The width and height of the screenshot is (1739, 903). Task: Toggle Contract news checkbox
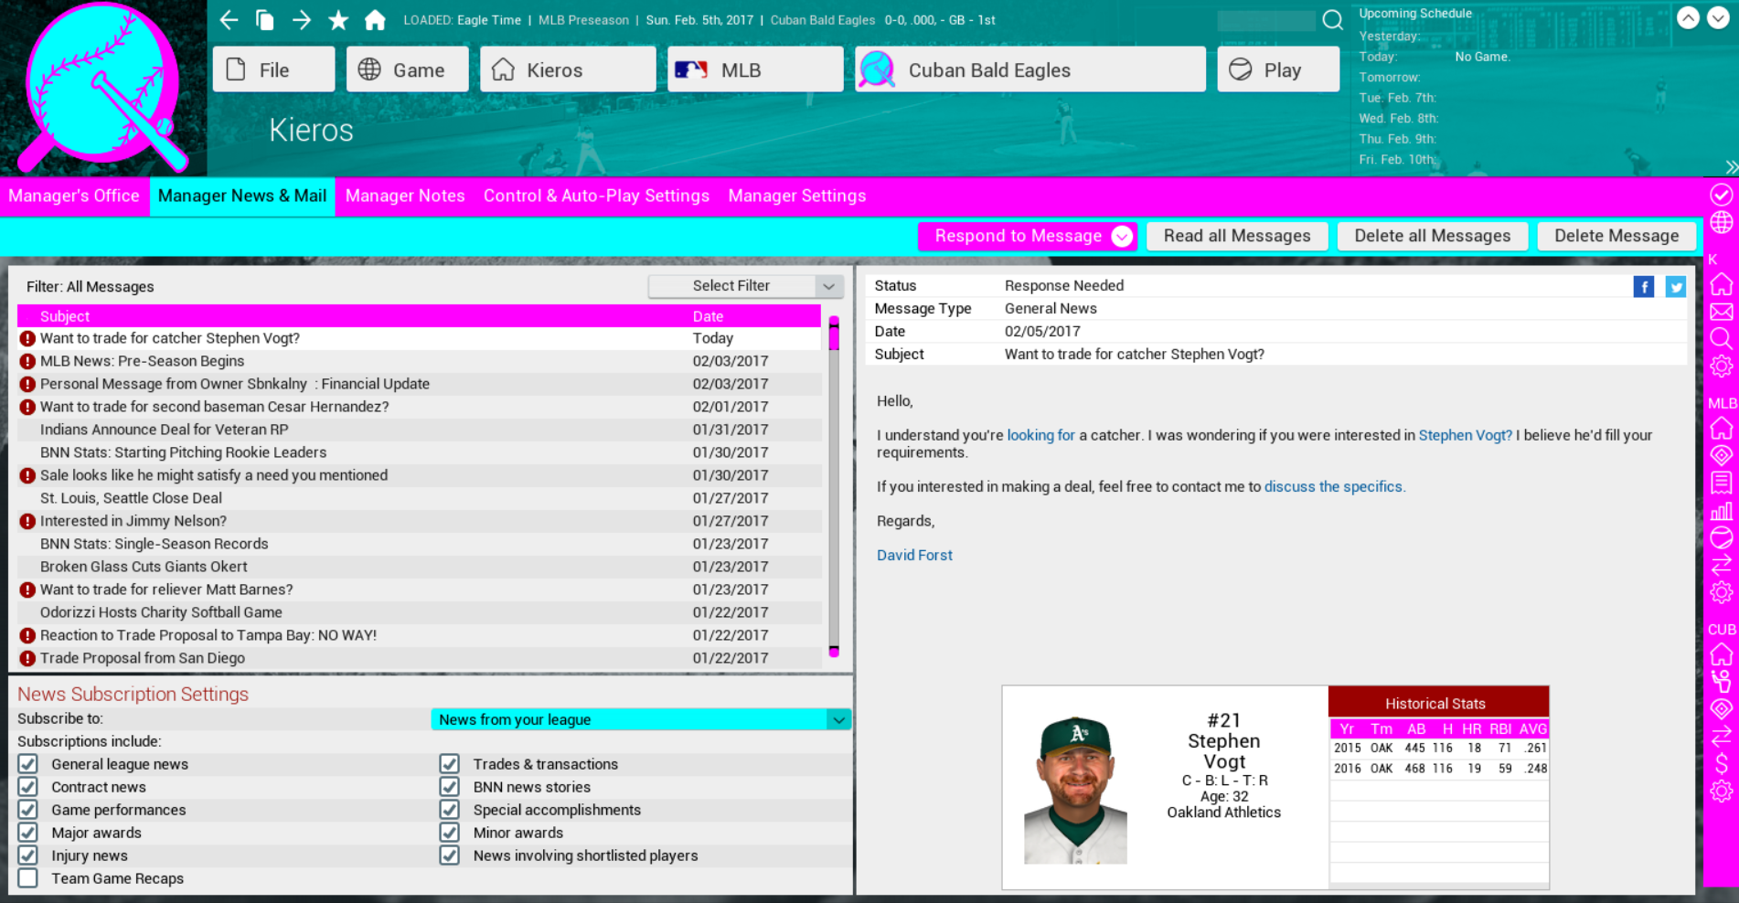point(28,787)
